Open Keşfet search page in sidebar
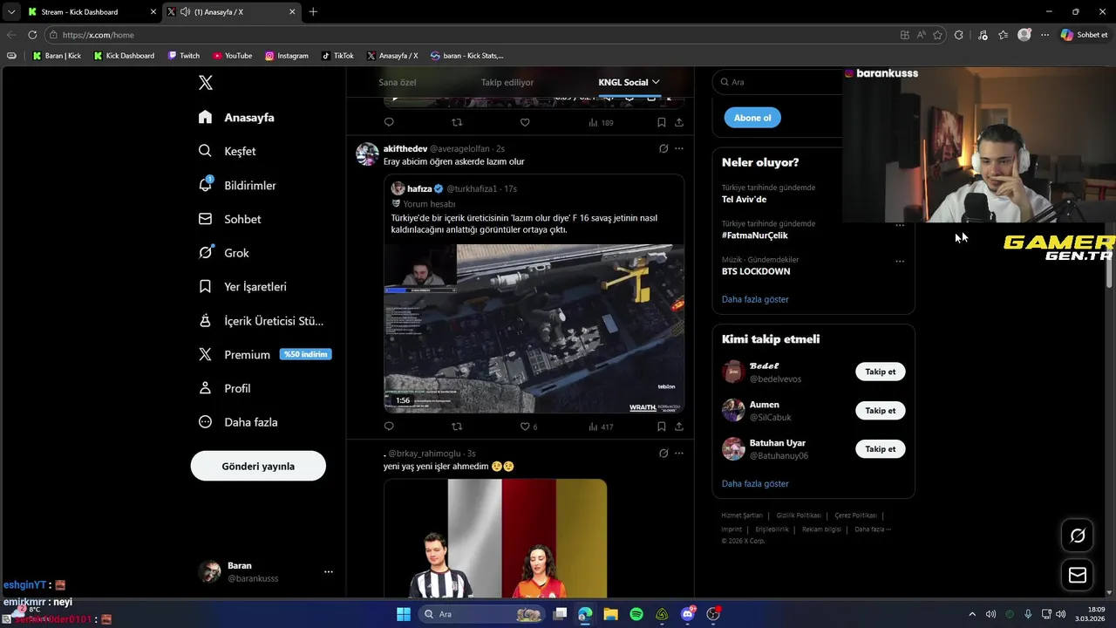 click(227, 151)
